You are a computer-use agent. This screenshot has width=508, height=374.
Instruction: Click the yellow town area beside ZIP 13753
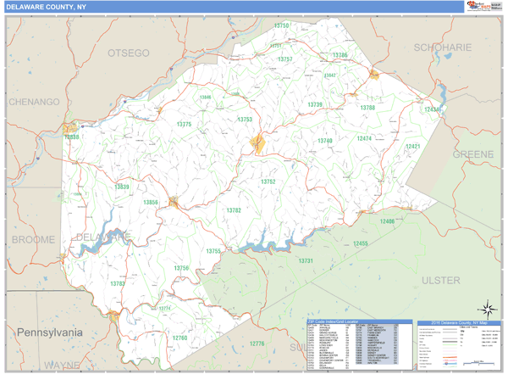pyautogui.click(x=258, y=145)
